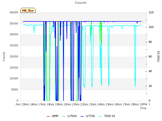Click the 5000 y-axis tick label

point(15,90)
